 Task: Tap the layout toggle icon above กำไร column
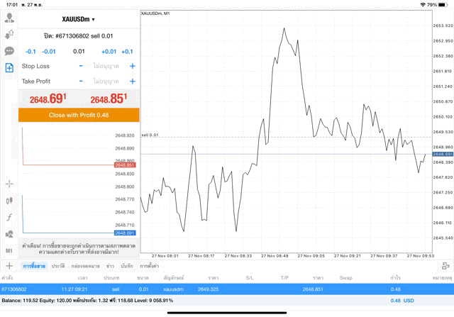[x=445, y=265]
